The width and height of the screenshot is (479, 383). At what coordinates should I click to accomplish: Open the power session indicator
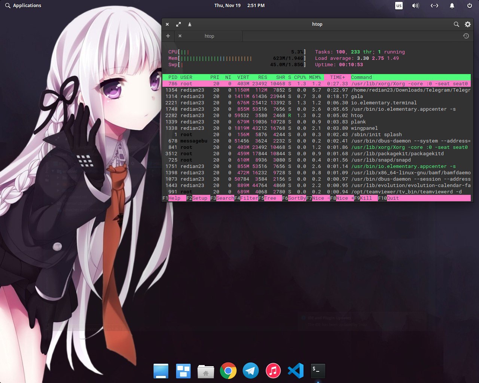470,6
